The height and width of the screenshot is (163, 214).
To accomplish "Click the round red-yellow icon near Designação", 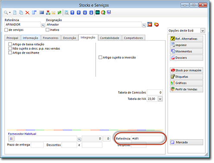I will [x=156, y=25].
